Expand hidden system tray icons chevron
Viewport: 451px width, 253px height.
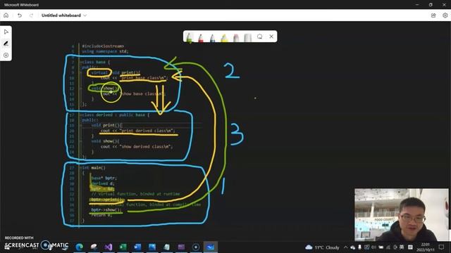(345, 247)
